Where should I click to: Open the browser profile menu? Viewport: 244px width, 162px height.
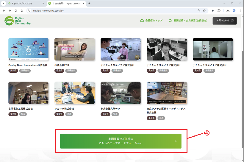[234, 11]
